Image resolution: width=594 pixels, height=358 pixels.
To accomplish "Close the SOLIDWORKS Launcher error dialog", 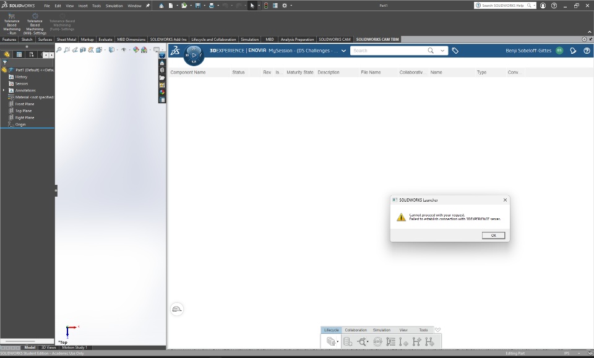I will [x=505, y=200].
